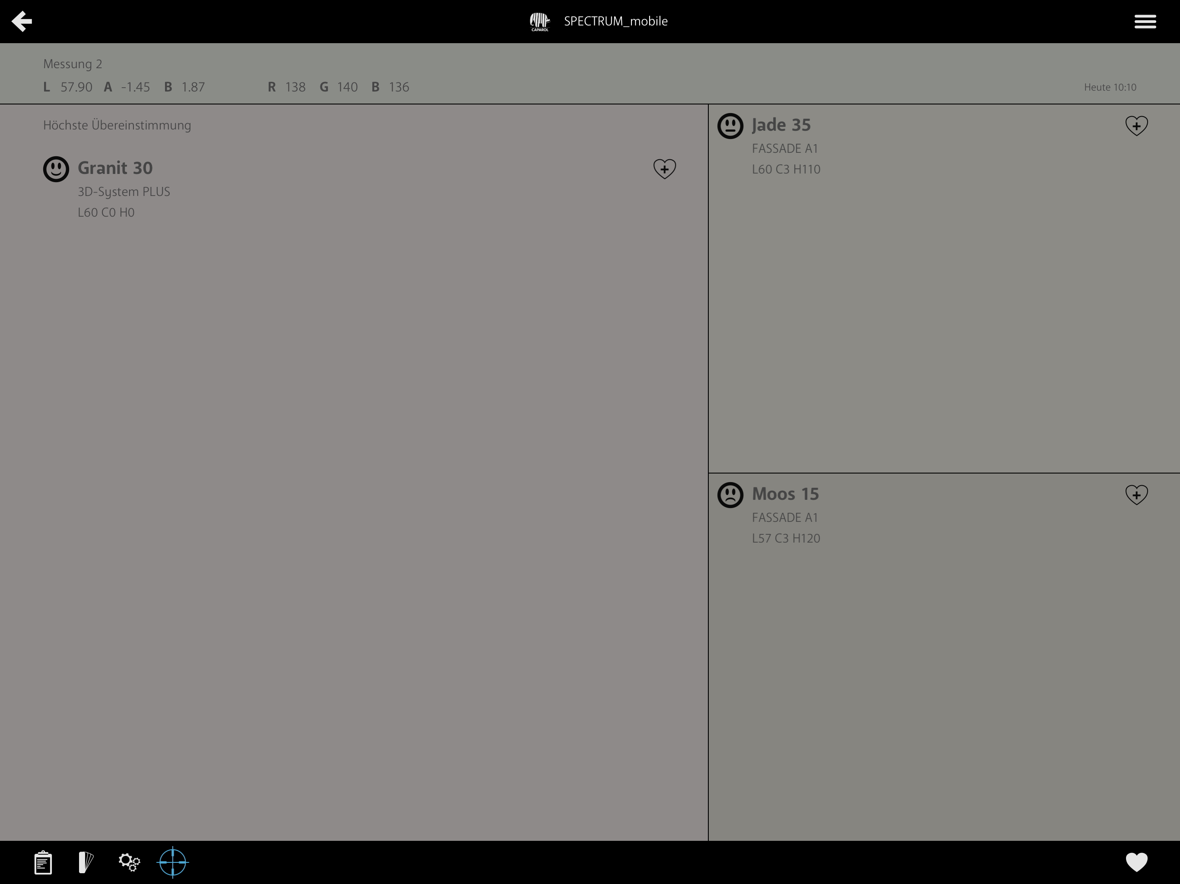Click the RGB B value 136
Image resolution: width=1180 pixels, height=884 pixels.
[x=399, y=87]
